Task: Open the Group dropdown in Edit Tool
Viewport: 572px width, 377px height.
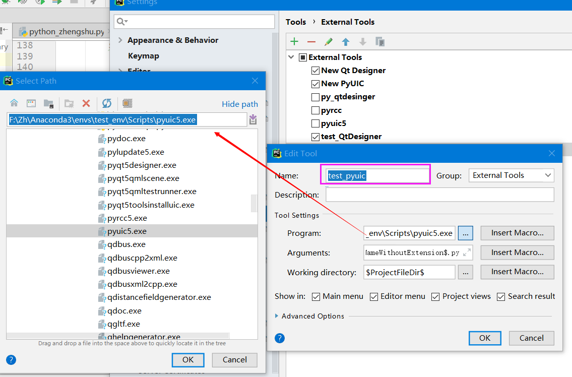Action: point(511,175)
